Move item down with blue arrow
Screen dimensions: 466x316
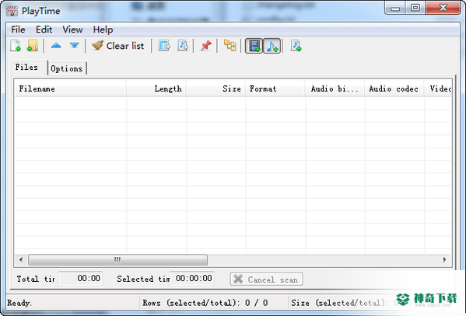[x=75, y=45]
